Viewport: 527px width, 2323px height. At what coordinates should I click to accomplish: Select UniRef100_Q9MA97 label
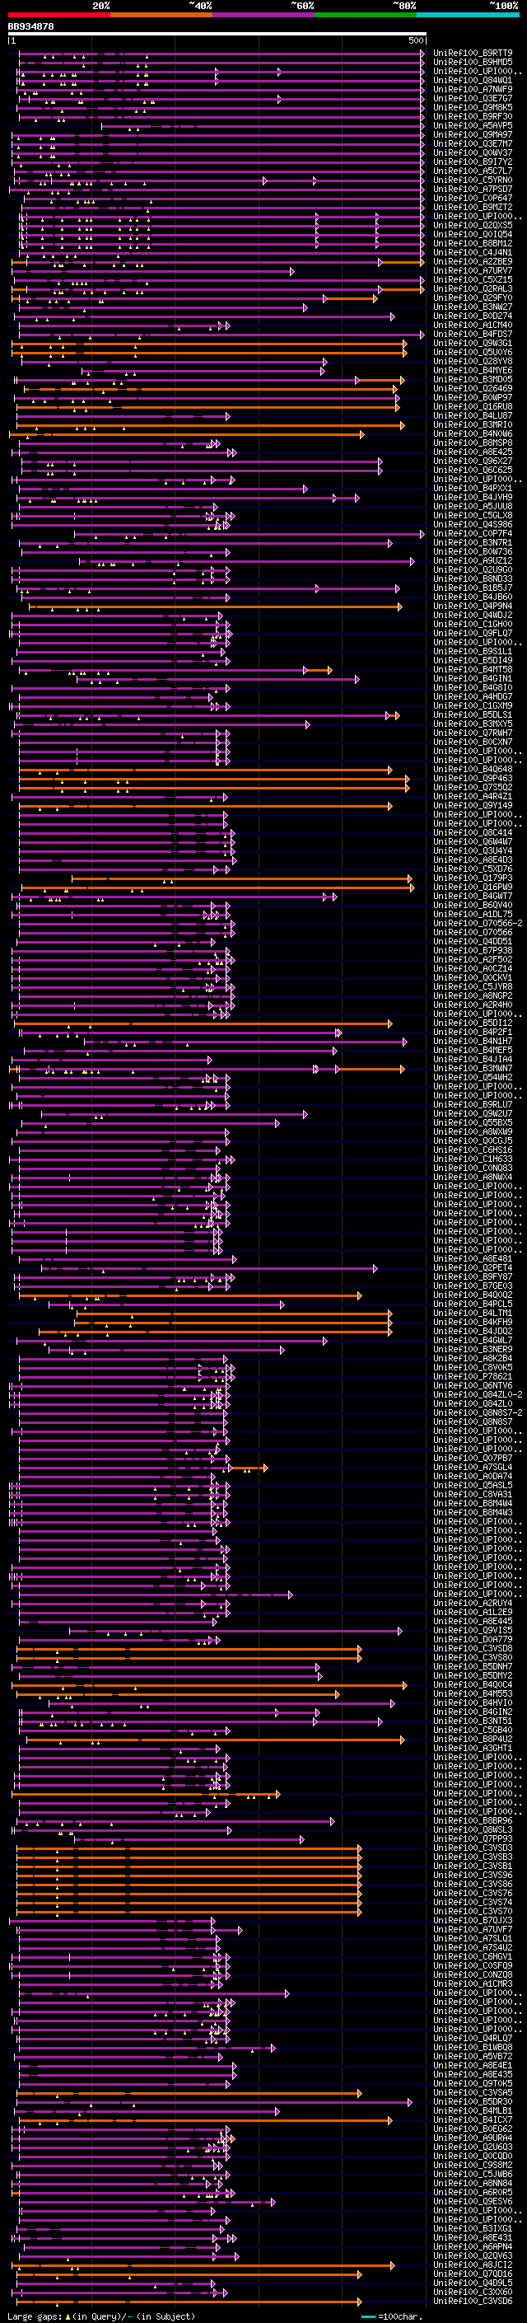[473, 134]
